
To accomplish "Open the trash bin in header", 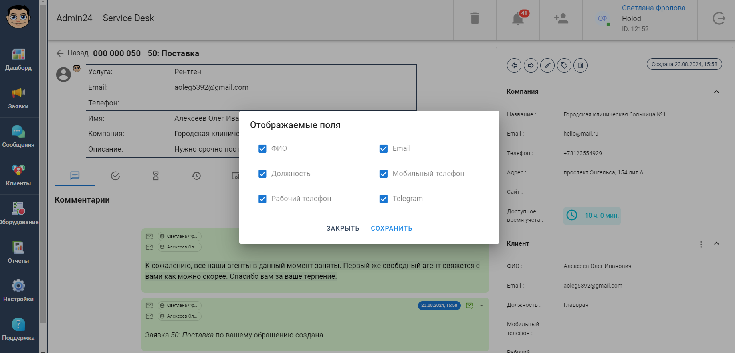I will pos(475,18).
